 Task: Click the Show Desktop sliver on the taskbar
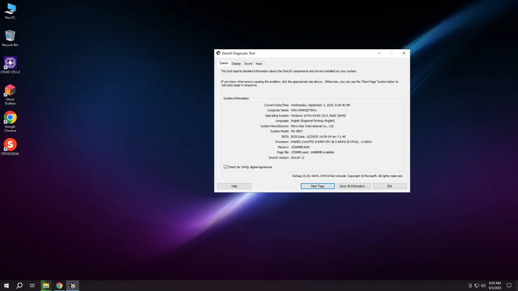point(517,286)
